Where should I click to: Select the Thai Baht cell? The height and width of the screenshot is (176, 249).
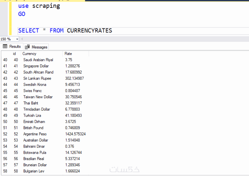[x=31, y=103]
